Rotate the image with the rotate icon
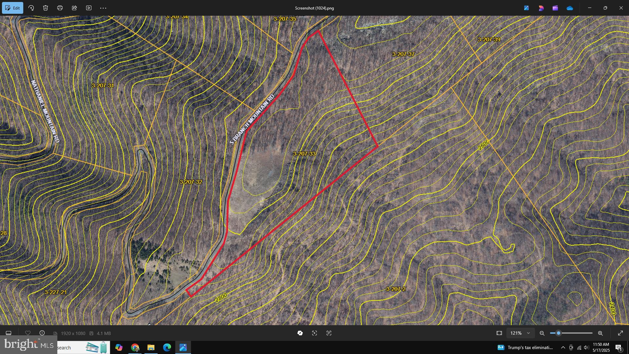Viewport: 629px width, 354px height. 31,8
